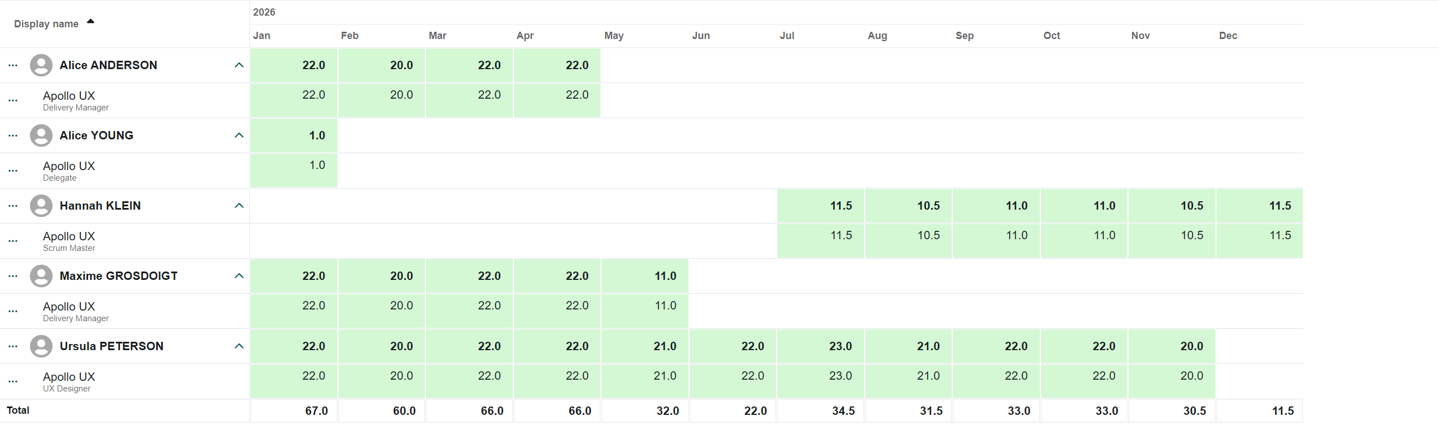Image resolution: width=1439 pixels, height=431 pixels.
Task: Open Ursula PETERSON's three-dot row menu
Action: (x=13, y=347)
